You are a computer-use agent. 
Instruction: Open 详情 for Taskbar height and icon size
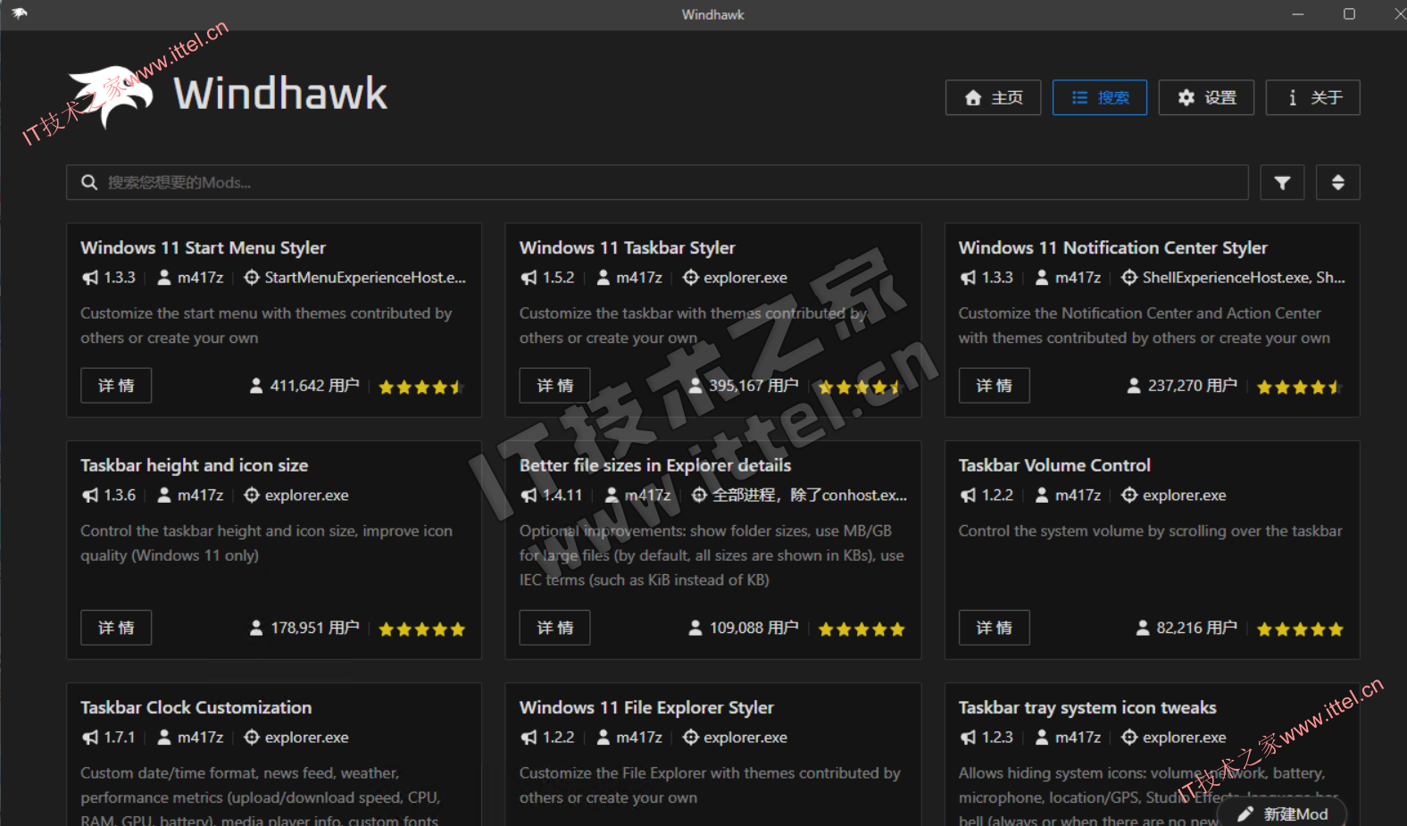(116, 628)
